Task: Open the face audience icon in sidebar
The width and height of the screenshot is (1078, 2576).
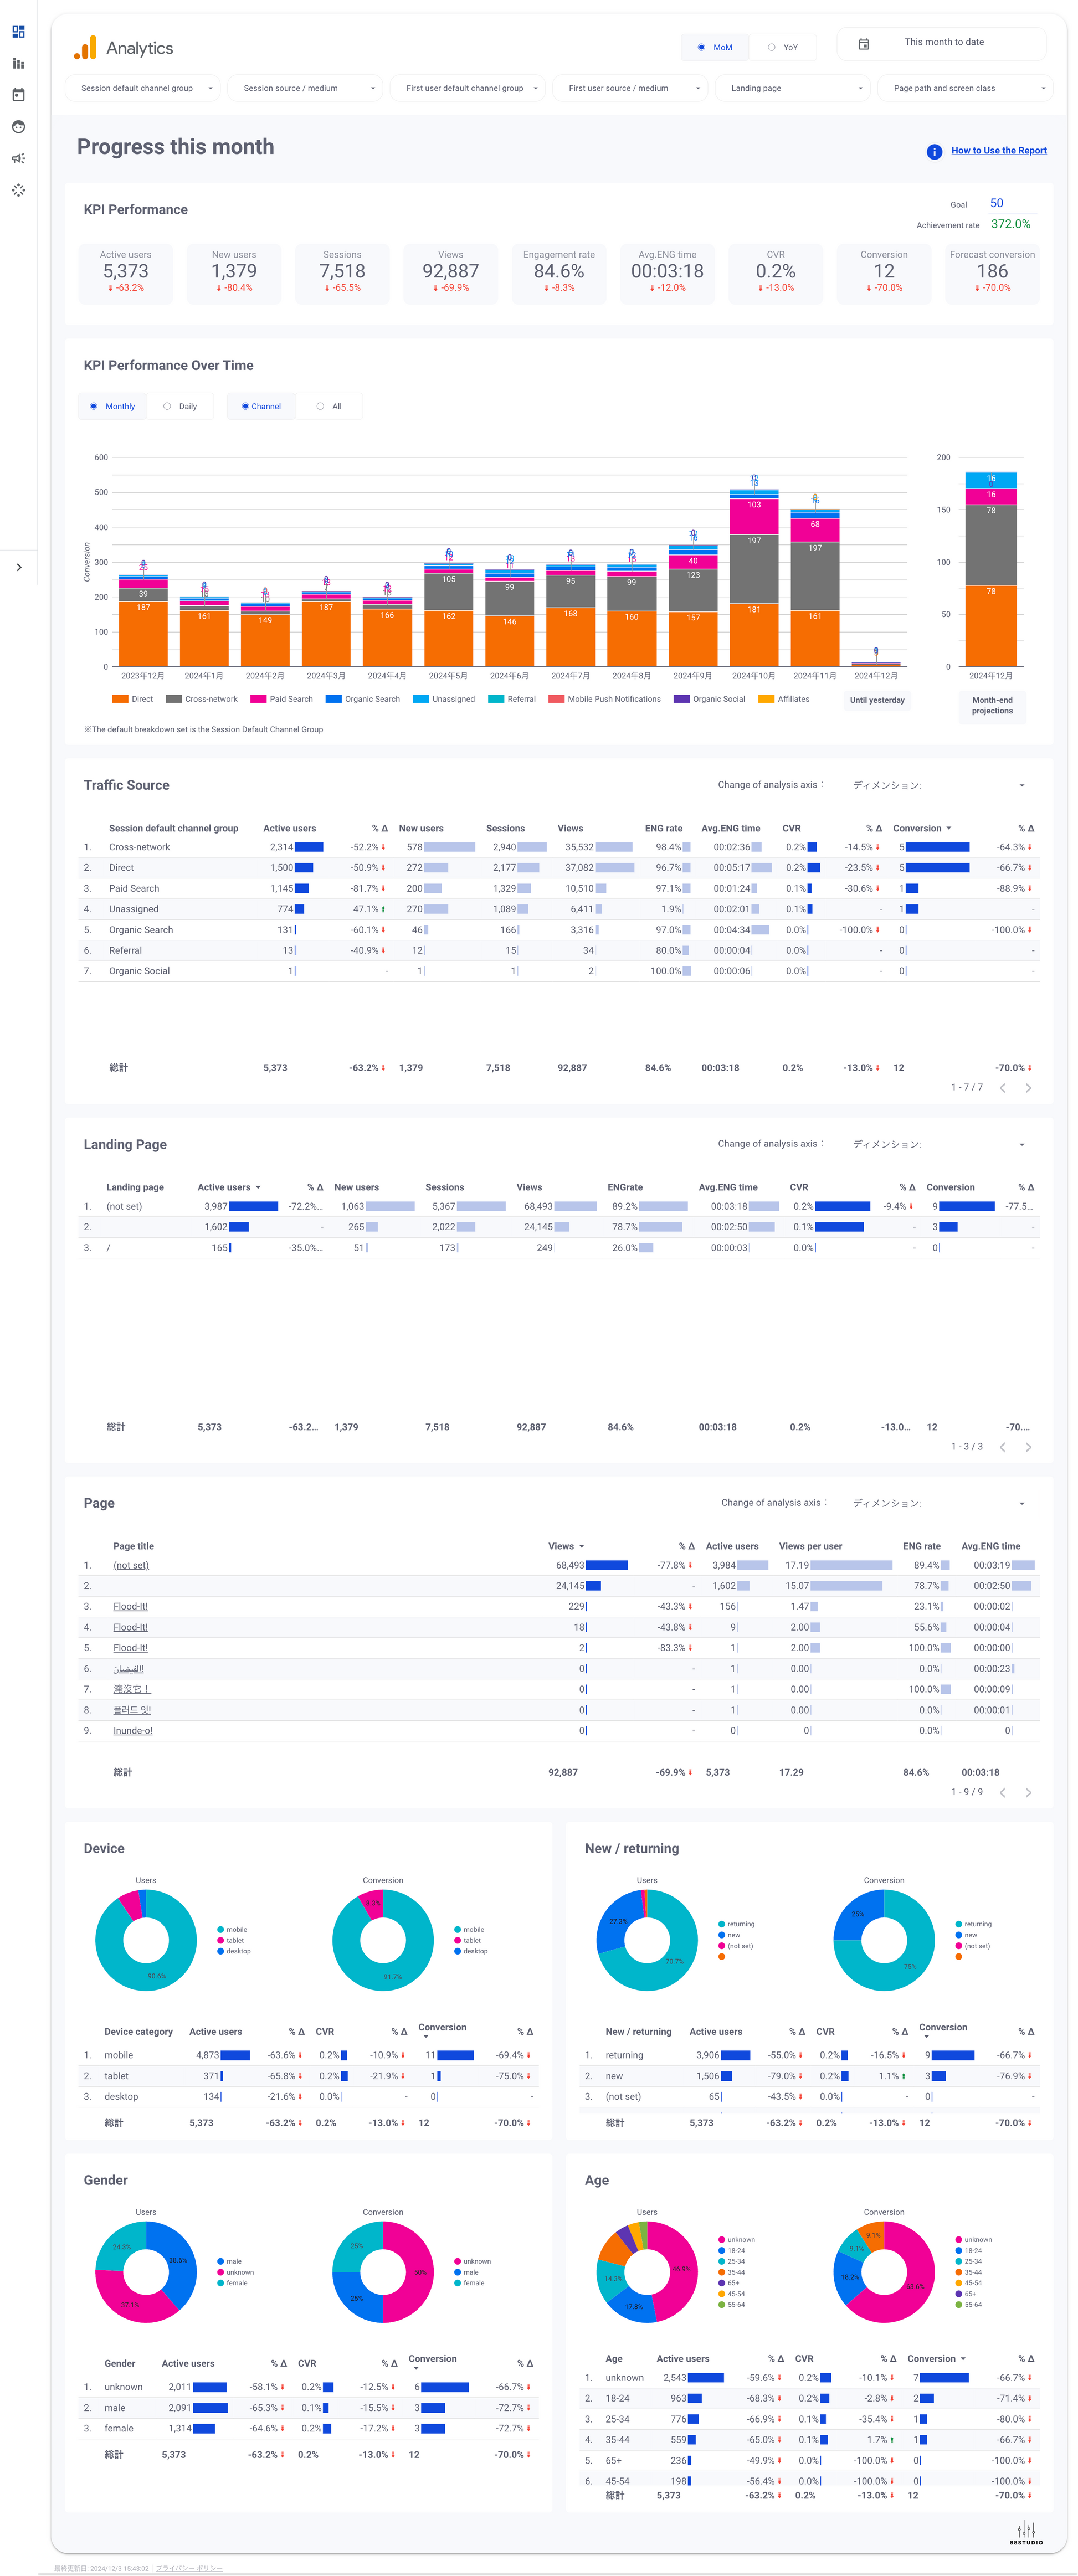Action: pos(18,127)
